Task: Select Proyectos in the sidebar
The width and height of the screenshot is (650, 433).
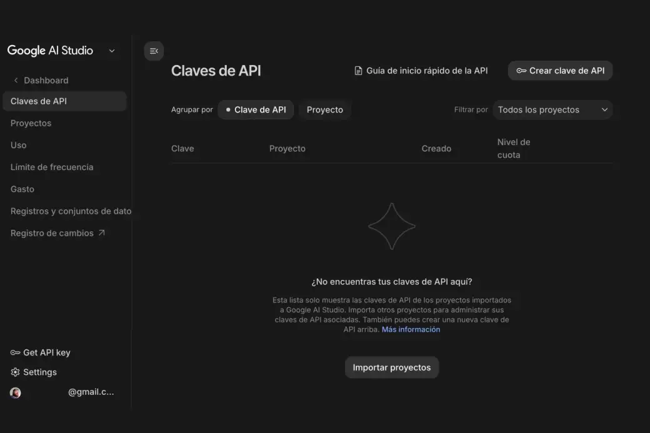Action: tap(31, 122)
